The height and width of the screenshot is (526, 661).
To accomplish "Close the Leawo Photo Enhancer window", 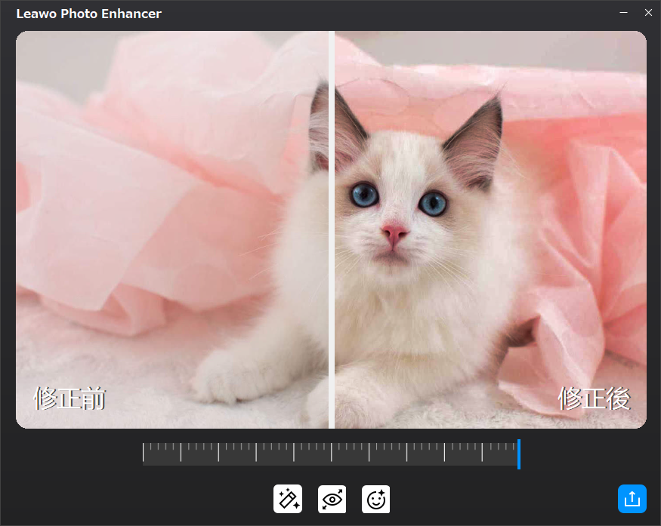I will tap(647, 13).
